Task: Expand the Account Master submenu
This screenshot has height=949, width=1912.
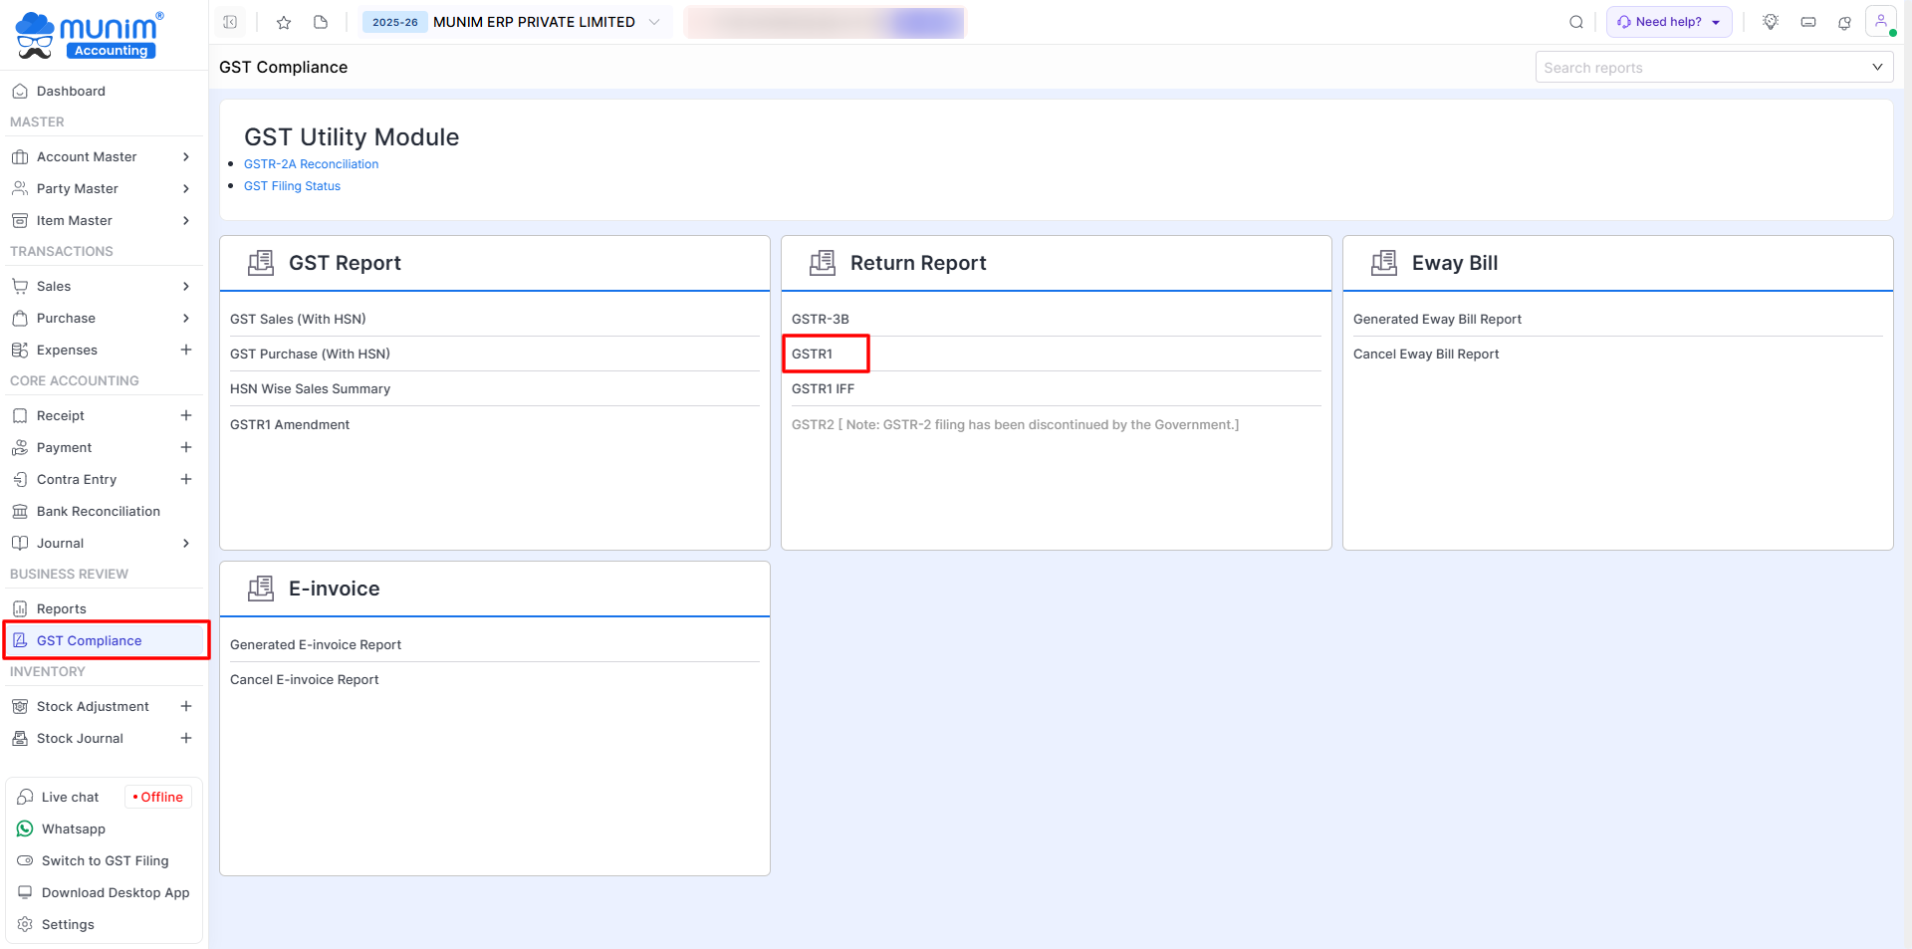Action: pos(185,156)
